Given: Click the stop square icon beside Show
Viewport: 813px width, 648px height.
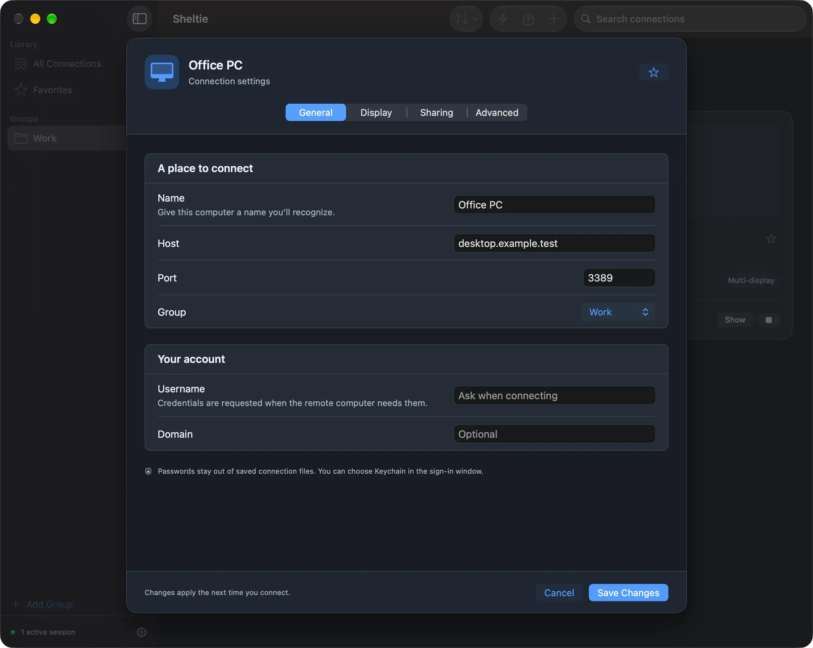Looking at the screenshot, I should pos(768,320).
